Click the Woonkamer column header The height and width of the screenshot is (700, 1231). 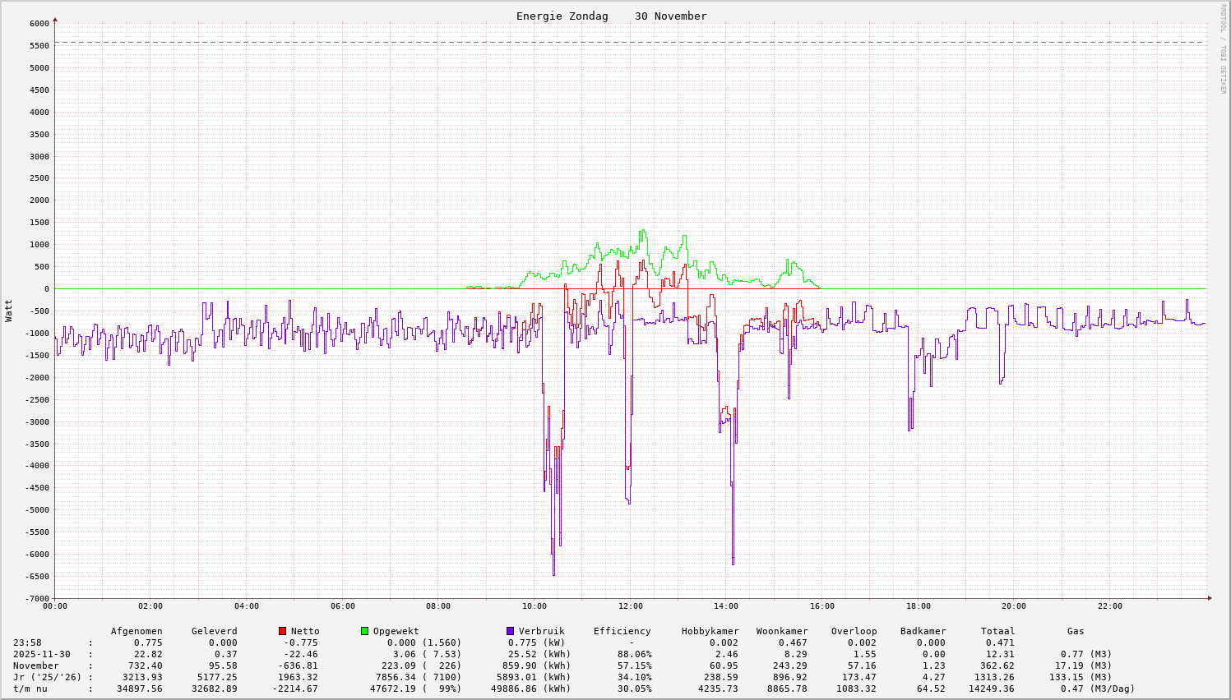(782, 631)
